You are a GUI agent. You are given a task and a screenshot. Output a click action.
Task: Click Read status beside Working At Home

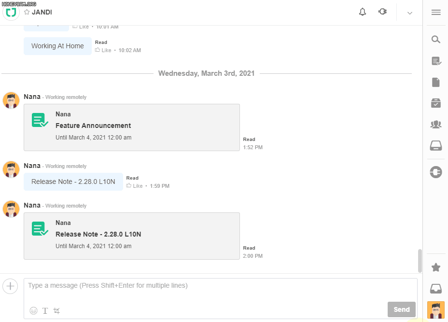tap(101, 42)
